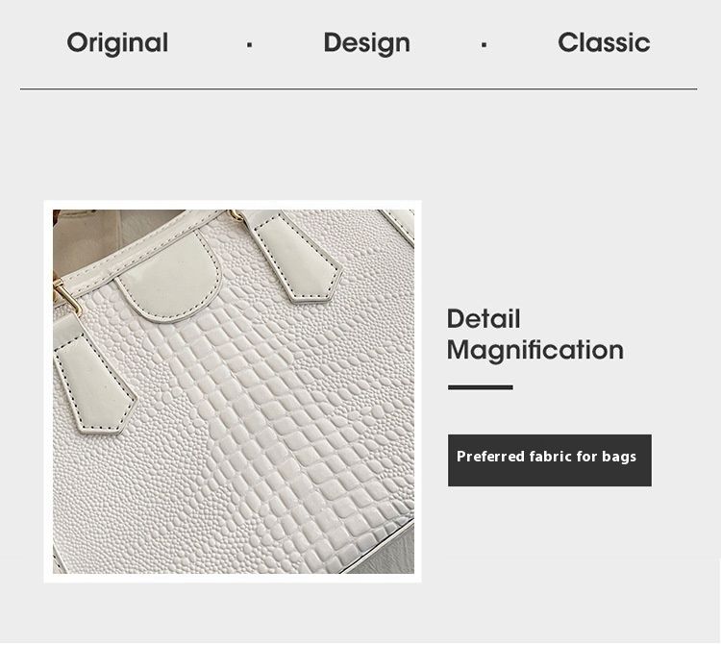Click the rounded glossy leather tab on the bag
The width and height of the screenshot is (721, 645).
[x=169, y=276]
